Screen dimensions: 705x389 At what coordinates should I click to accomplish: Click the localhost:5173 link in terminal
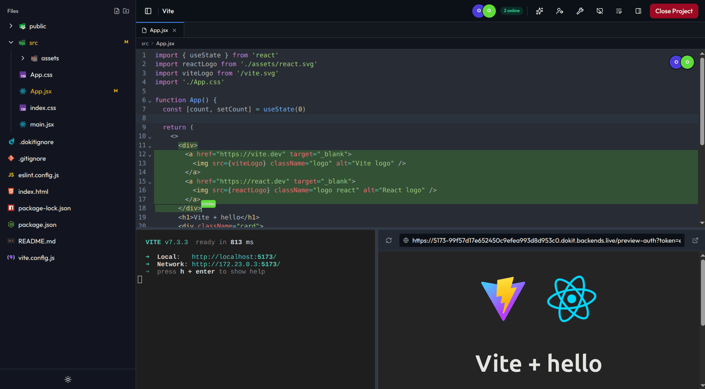[x=234, y=257]
